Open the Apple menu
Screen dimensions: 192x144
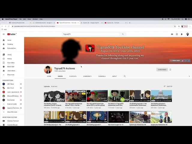click(x=3, y=19)
